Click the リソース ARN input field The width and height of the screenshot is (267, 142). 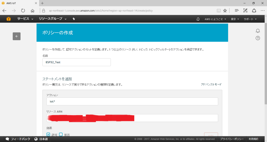132,118
